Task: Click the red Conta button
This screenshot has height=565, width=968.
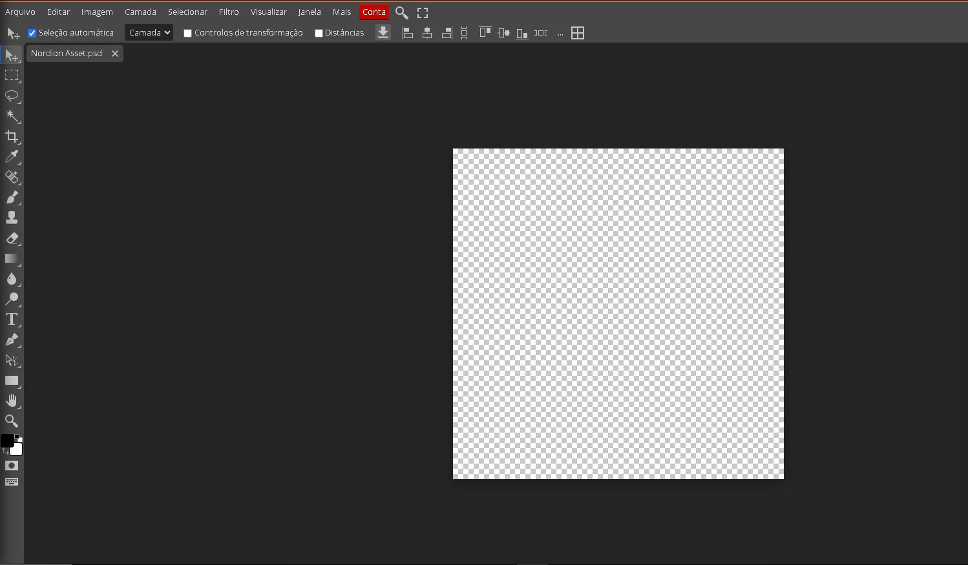Action: click(x=374, y=12)
